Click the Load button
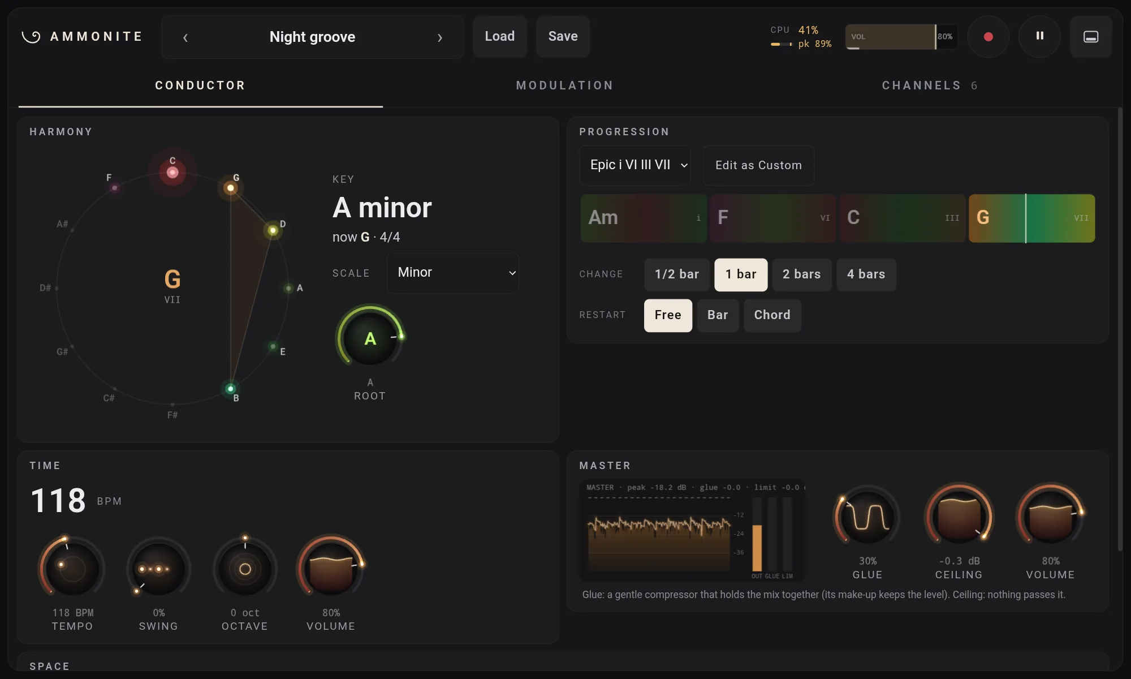The image size is (1131, 679). [500, 37]
